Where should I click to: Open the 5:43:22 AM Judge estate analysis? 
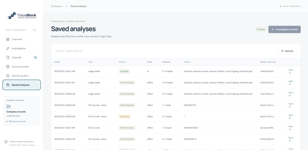click(291, 70)
